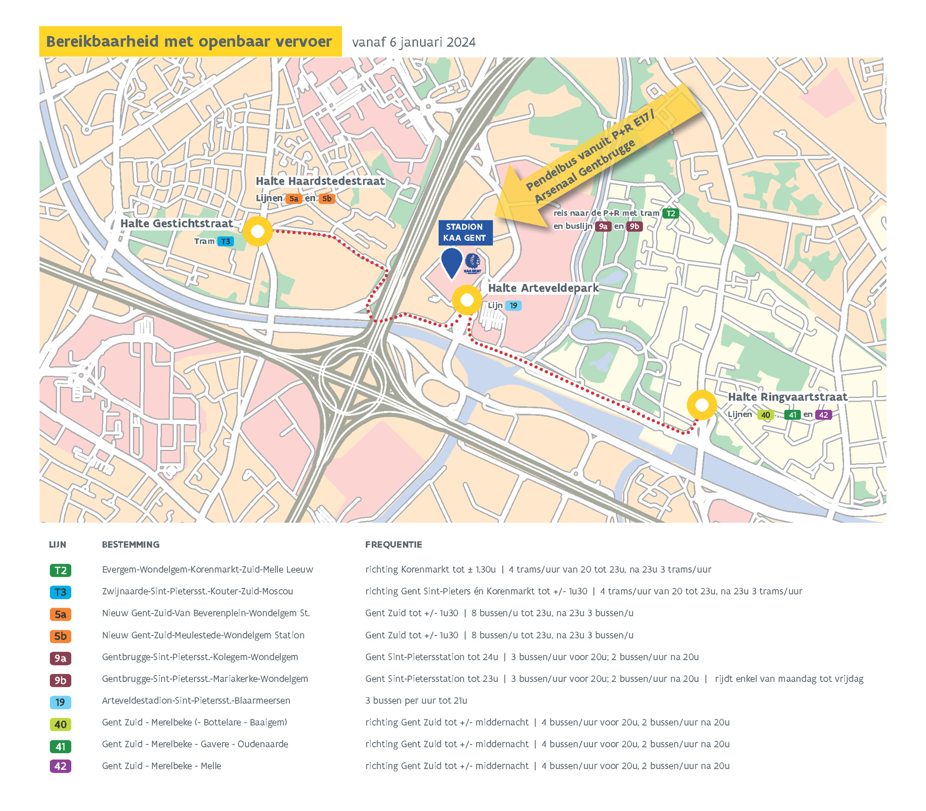926x811 pixels.
Task: Click 'Nieuw Gent-Zuid-Meulestede-Wondelgem Station' destination
Action: pos(203,635)
